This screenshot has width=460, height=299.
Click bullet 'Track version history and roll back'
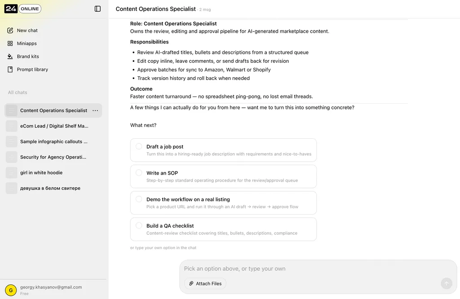point(193,78)
